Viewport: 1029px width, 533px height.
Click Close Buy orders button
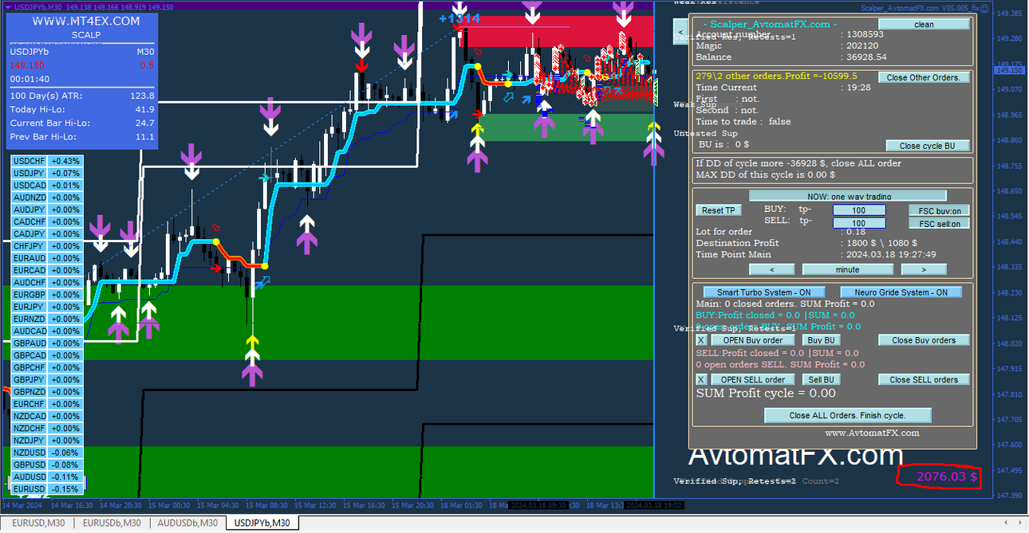tap(924, 340)
